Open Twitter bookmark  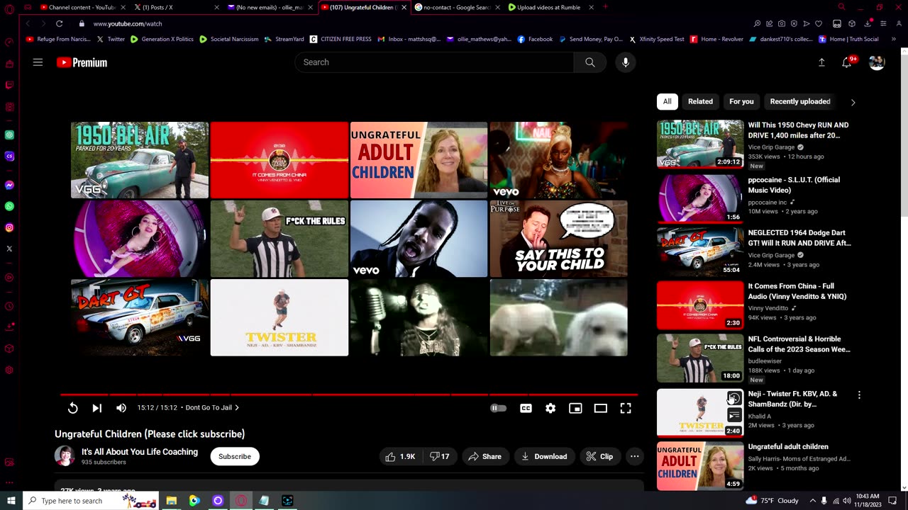click(111, 39)
